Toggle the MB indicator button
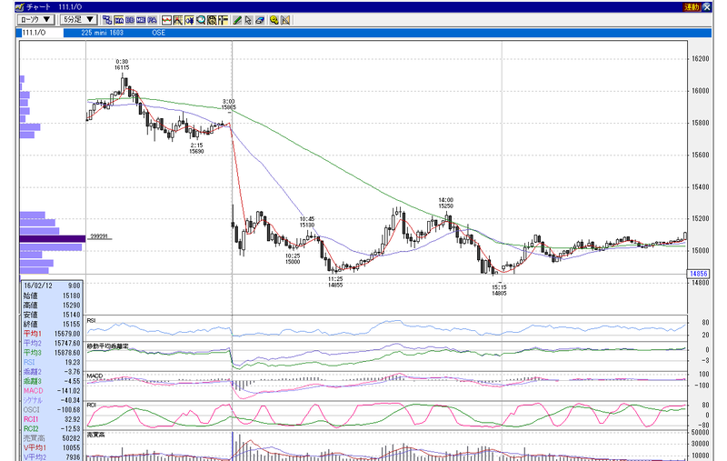Image resolution: width=727 pixels, height=461 pixels. 141,20
